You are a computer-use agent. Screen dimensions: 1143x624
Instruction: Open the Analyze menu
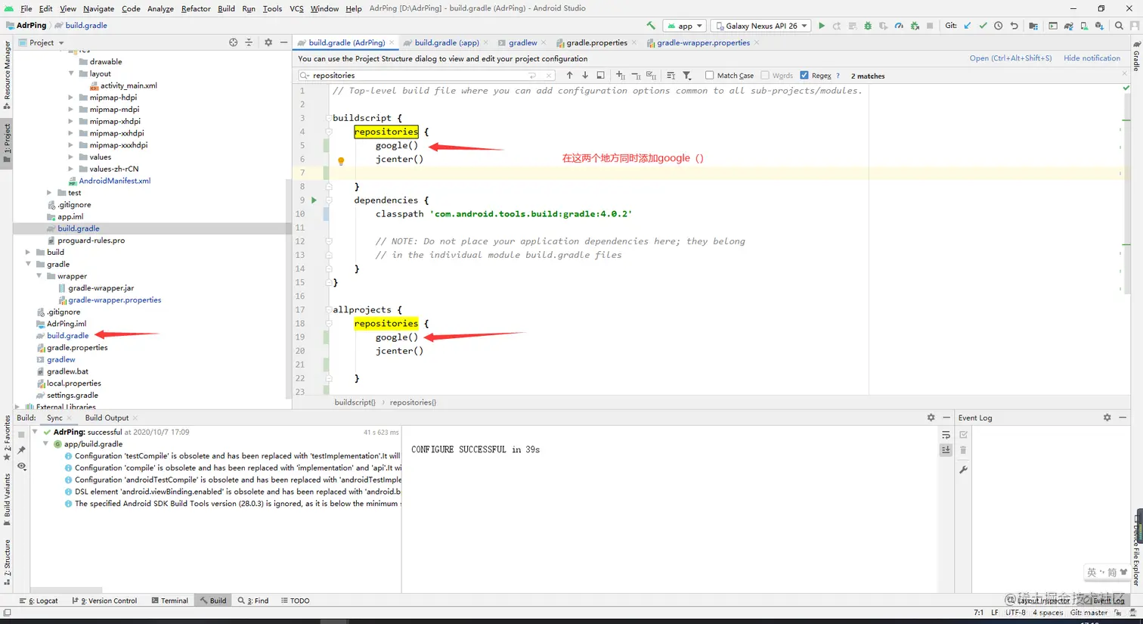click(160, 8)
